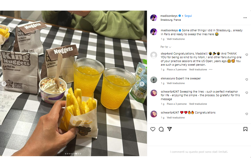This screenshot has width=251, height=166.
Task: Like the post with the heart icon
Action: pos(153,129)
